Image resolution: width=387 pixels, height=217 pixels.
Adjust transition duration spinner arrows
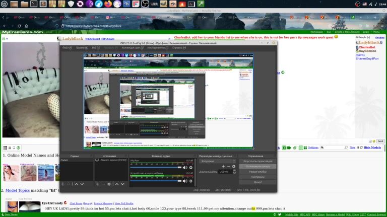[234, 172]
